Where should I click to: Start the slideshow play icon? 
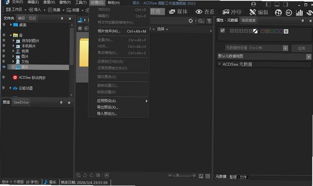107,175
